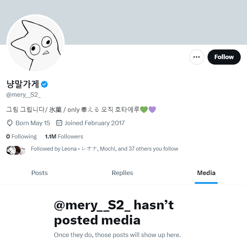Open the three-dot more options menu

[x=196, y=57]
